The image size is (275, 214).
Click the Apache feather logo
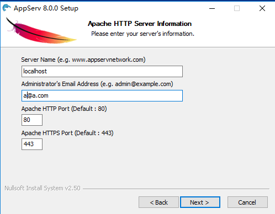[41, 31]
